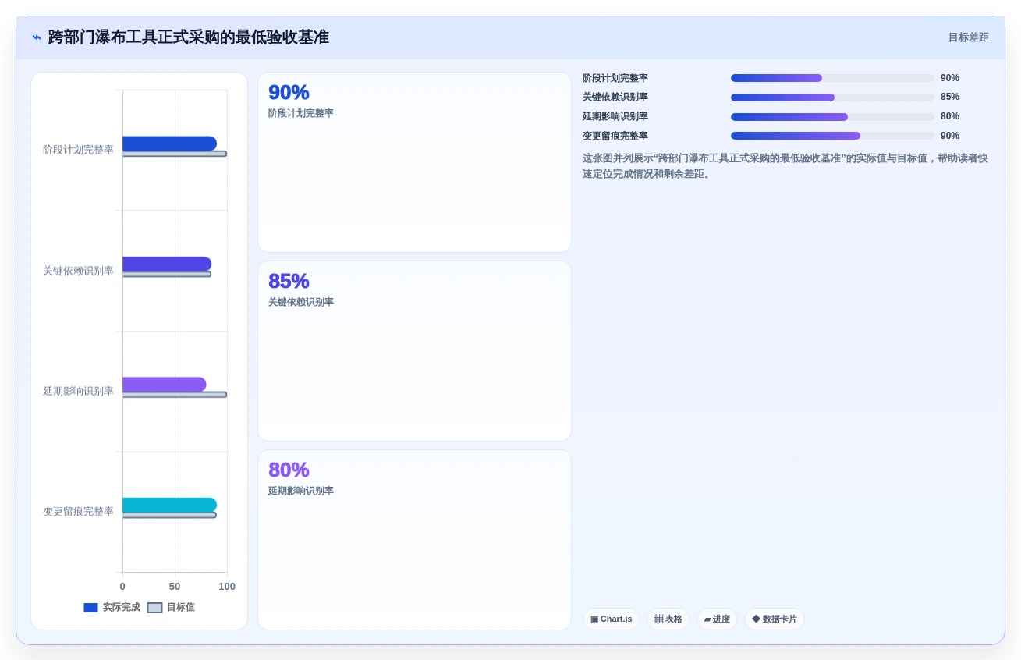Click the x-axis tick label 100

227,587
